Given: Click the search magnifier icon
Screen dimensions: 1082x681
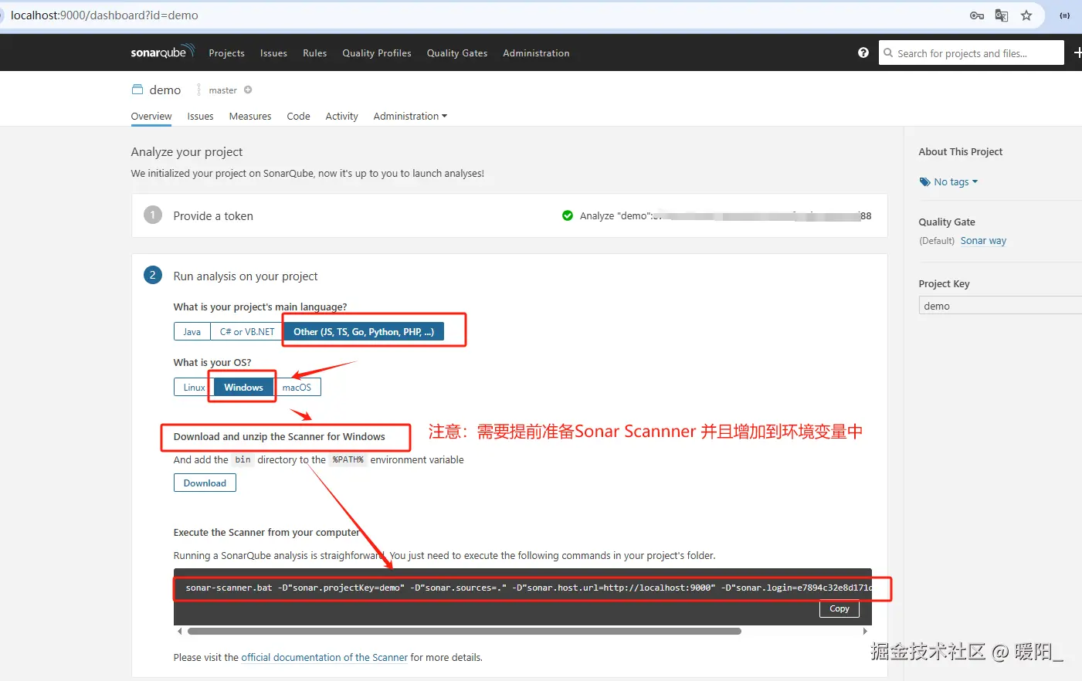Looking at the screenshot, I should click(888, 53).
